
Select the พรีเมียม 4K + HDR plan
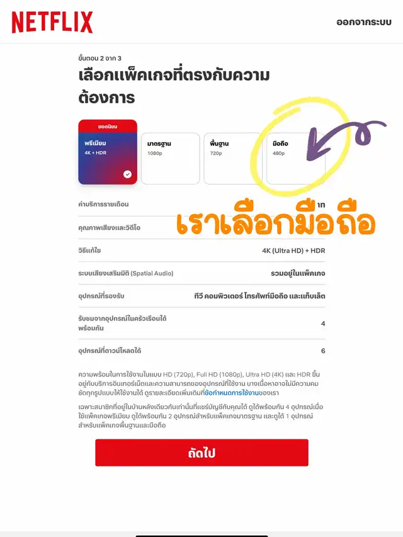click(108, 152)
